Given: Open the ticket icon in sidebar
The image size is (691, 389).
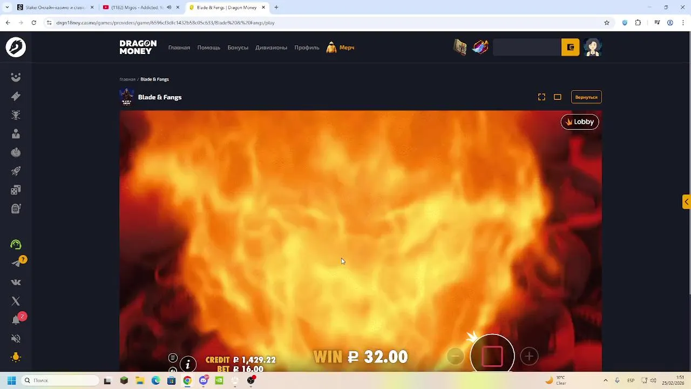Looking at the screenshot, I should click(16, 96).
